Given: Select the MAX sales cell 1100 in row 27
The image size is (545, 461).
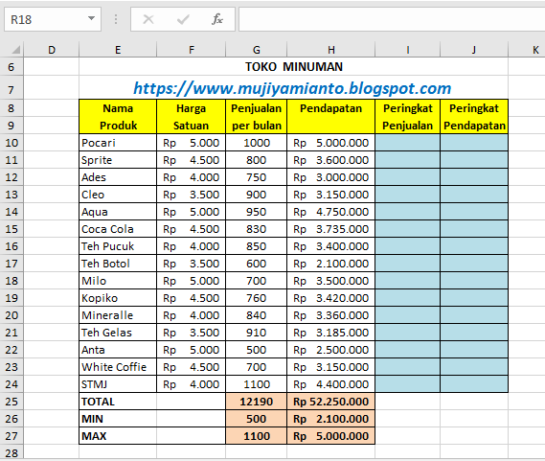Looking at the screenshot, I should (256, 436).
